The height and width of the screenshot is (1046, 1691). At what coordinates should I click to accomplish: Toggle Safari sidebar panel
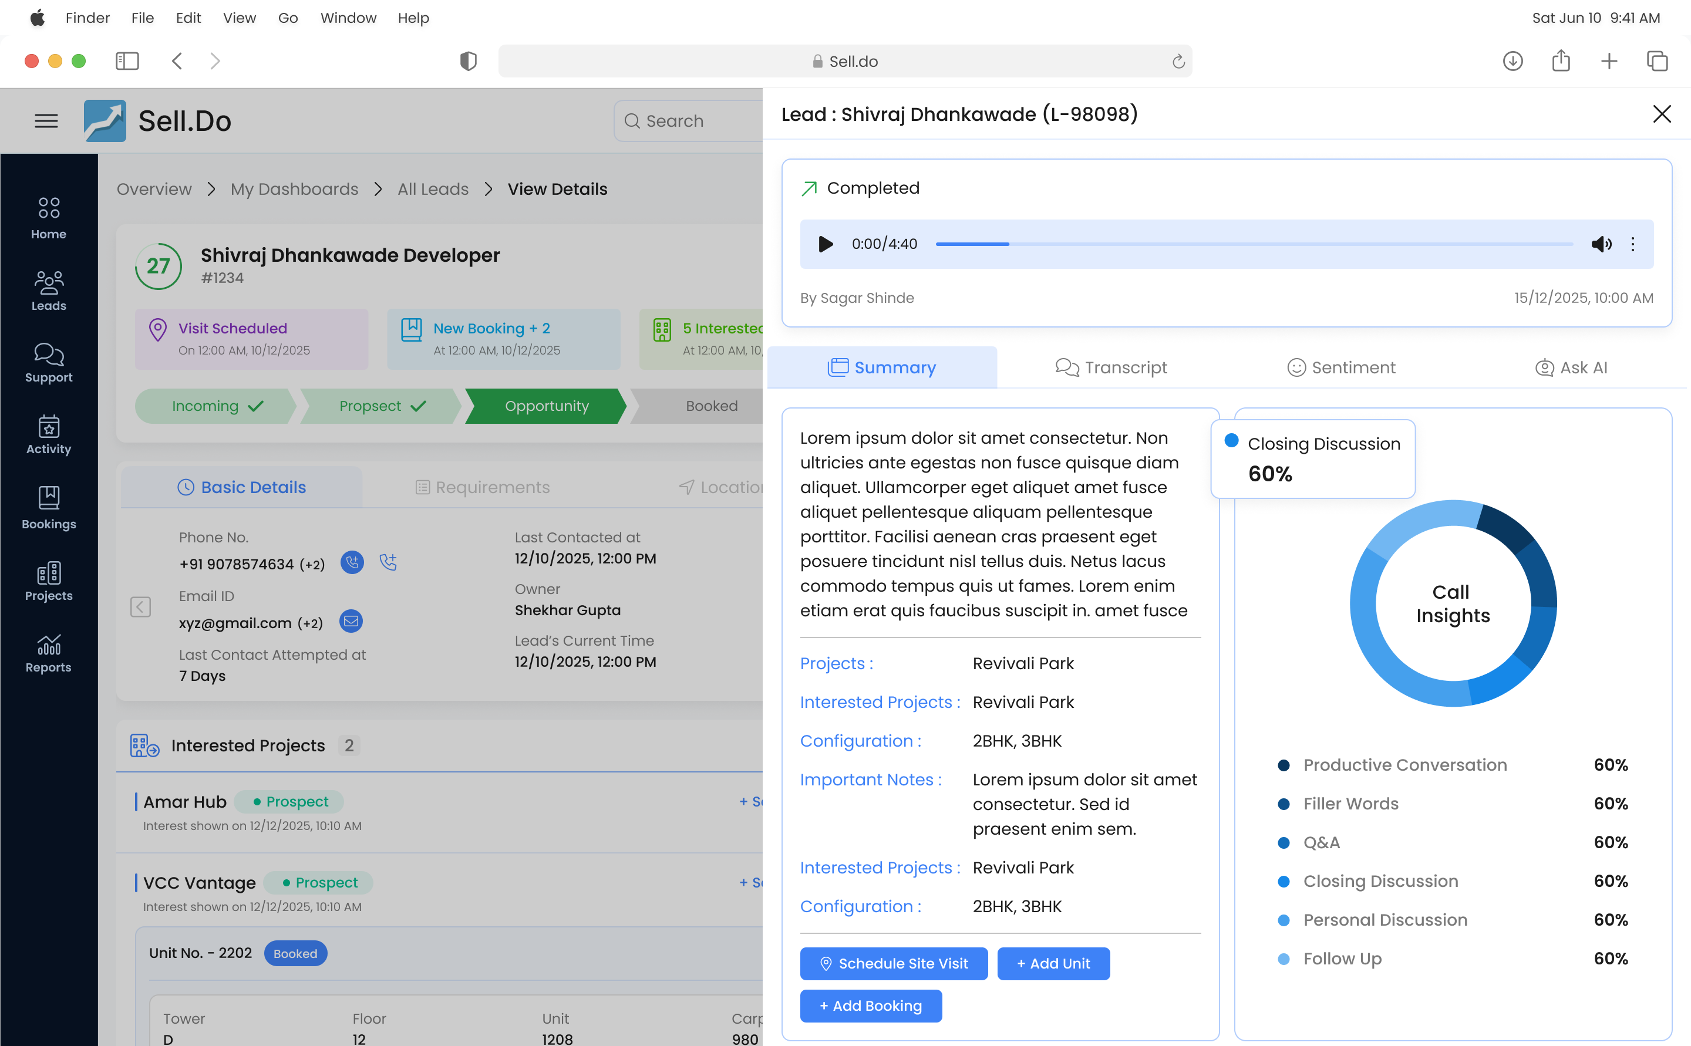(127, 61)
